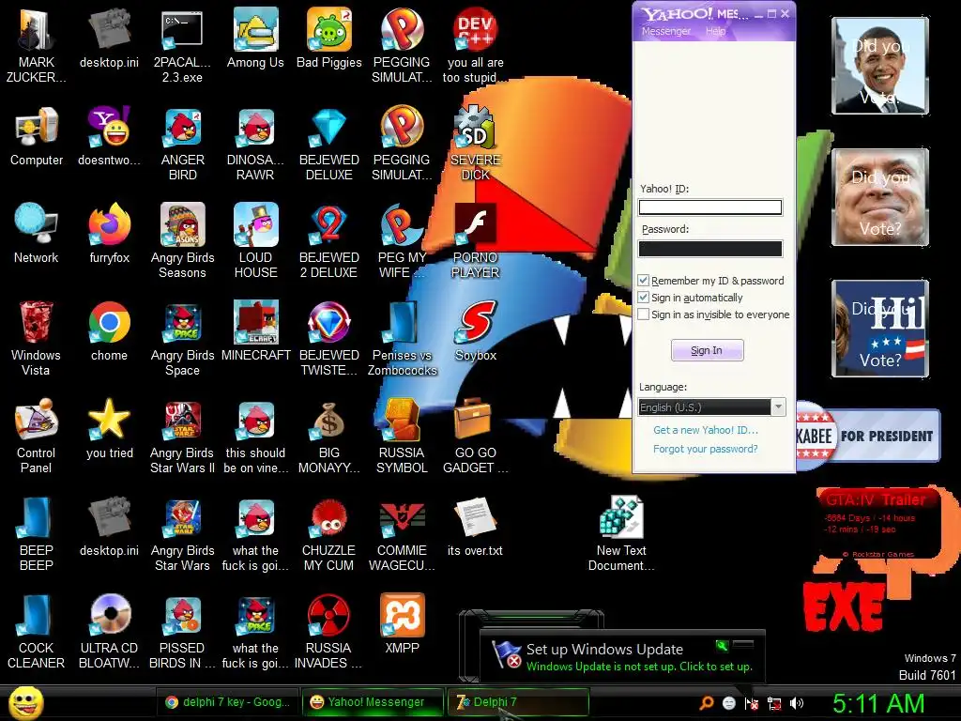The width and height of the screenshot is (961, 721).
Task: Click the Set up Windows Update notification
Action: coord(622,656)
